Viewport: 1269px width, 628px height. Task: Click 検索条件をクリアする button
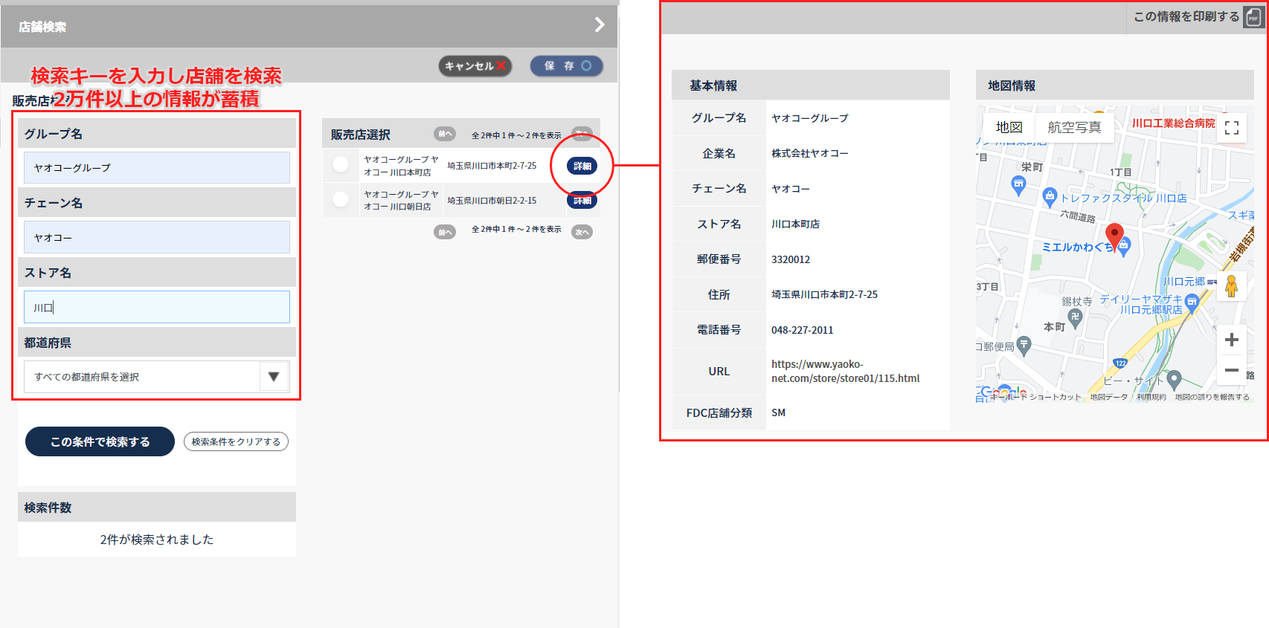pos(236,441)
